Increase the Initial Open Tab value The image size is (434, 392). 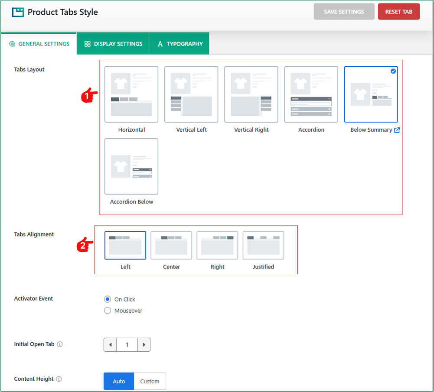pos(144,345)
